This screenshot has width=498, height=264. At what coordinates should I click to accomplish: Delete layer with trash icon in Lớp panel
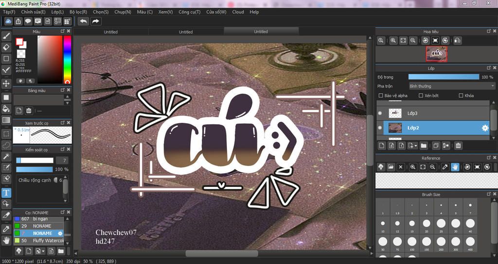458,146
